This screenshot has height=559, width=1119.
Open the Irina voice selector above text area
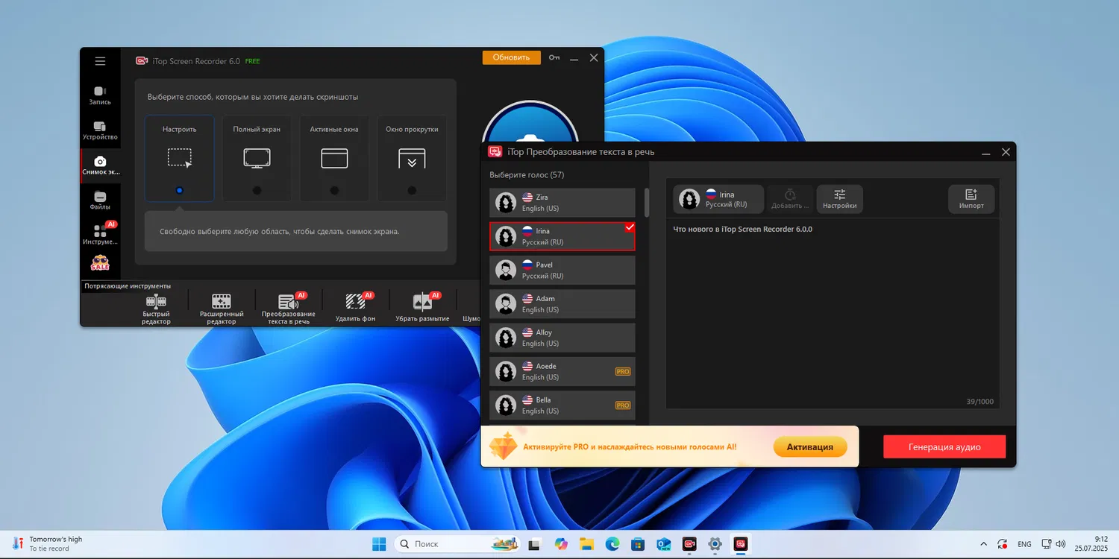coord(718,199)
